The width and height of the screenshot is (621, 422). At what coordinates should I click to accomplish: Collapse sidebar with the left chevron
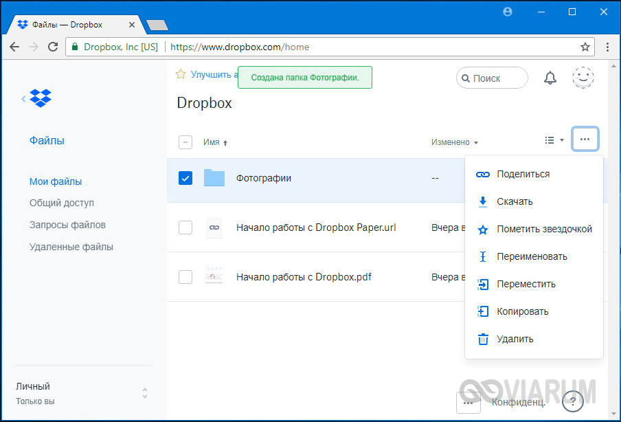[23, 99]
